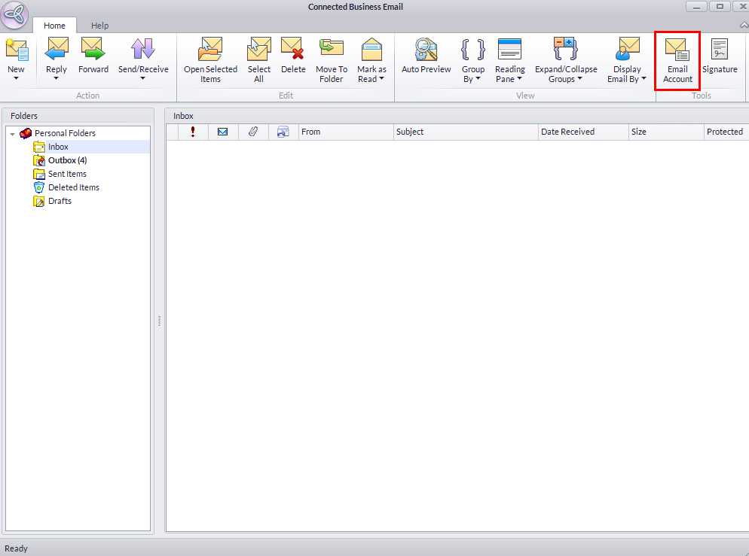Click the attachment paperclip column header
Screen dimensions: 749x556
pos(253,132)
